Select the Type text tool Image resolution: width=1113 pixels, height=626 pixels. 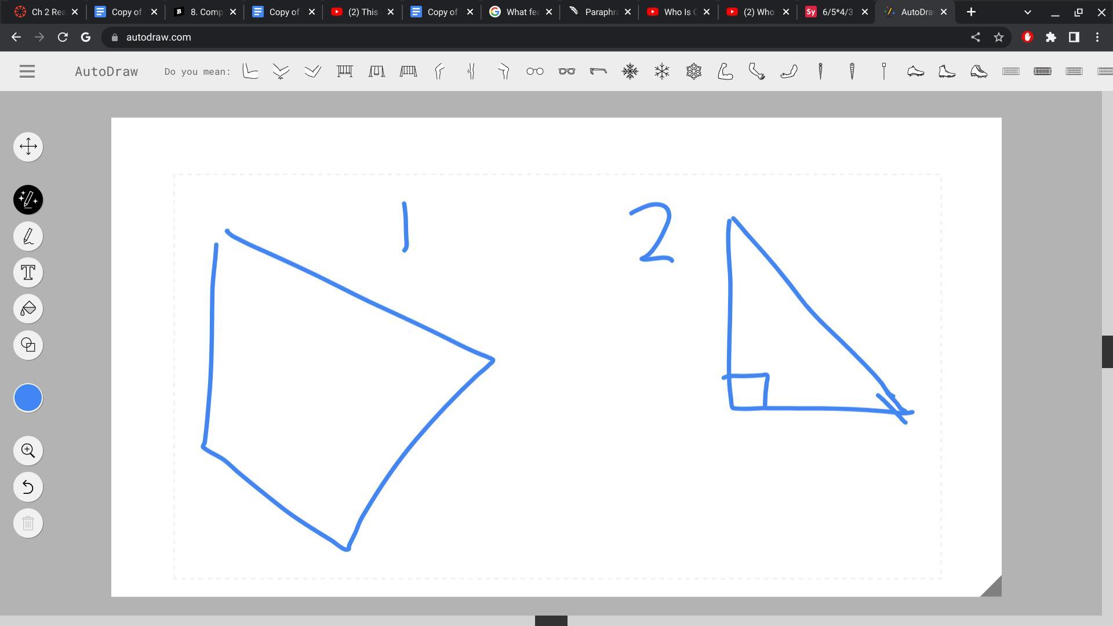pos(28,272)
